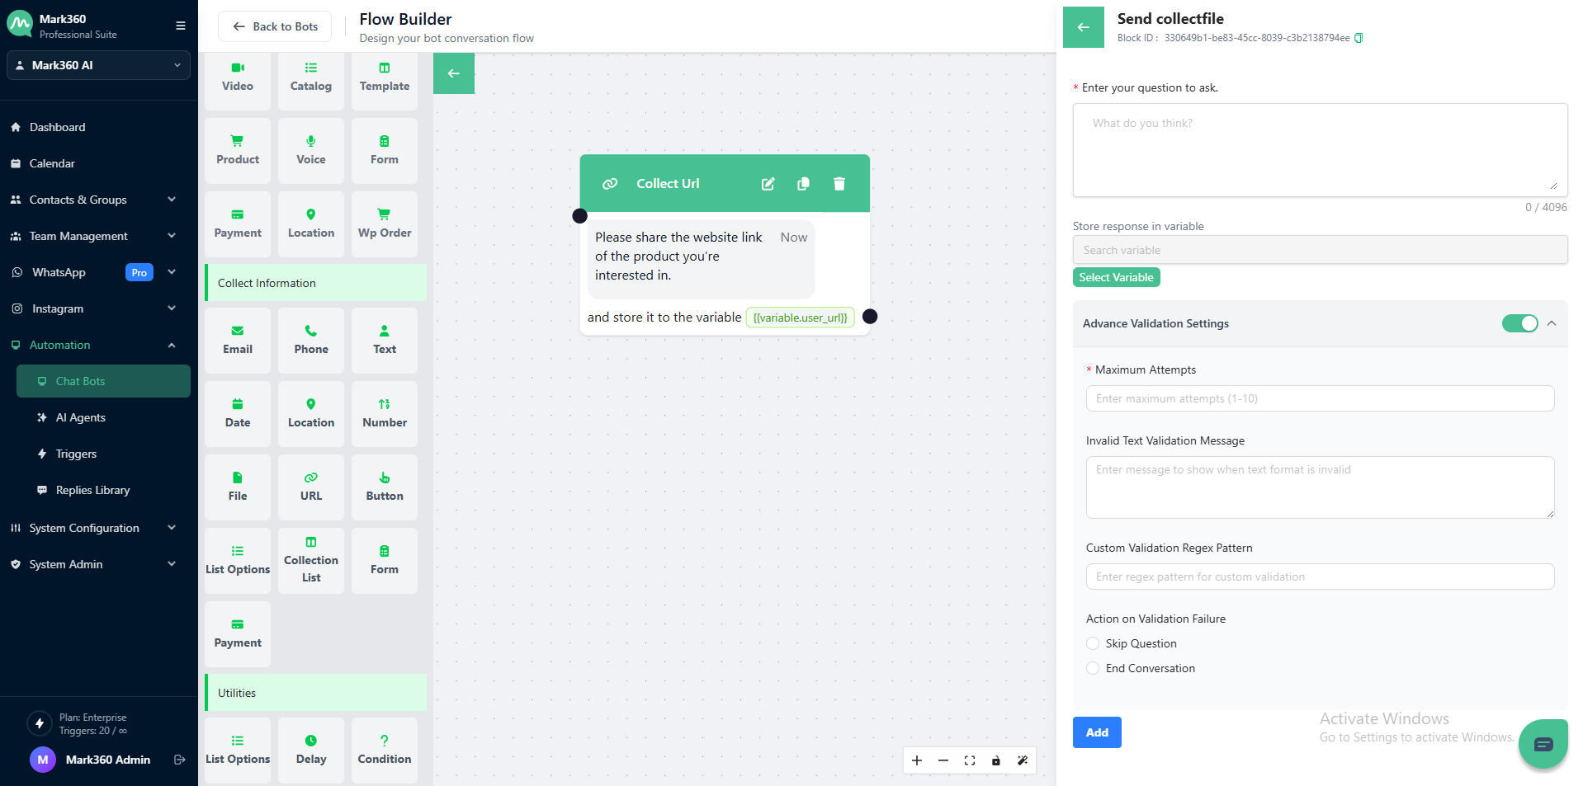This screenshot has width=1583, height=786.
Task: Click the Maximum Attempts input field
Action: pyautogui.click(x=1319, y=398)
